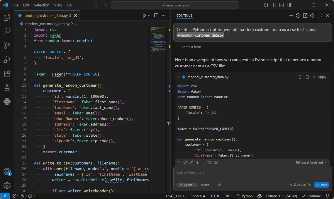Open the run options dropdown arrow

coord(149,16)
